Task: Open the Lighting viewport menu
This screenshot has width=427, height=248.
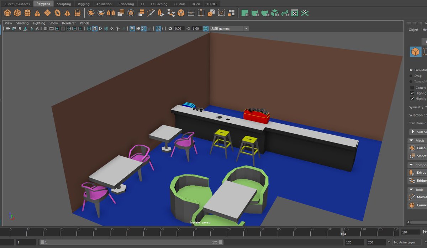Action: click(x=39, y=23)
